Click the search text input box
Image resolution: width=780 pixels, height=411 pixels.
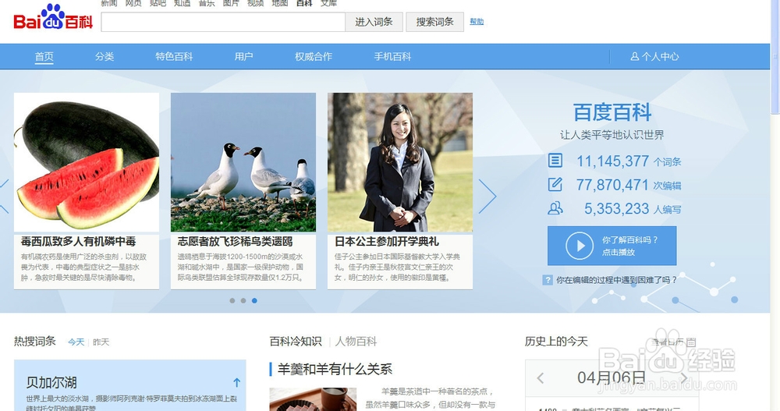(x=223, y=22)
